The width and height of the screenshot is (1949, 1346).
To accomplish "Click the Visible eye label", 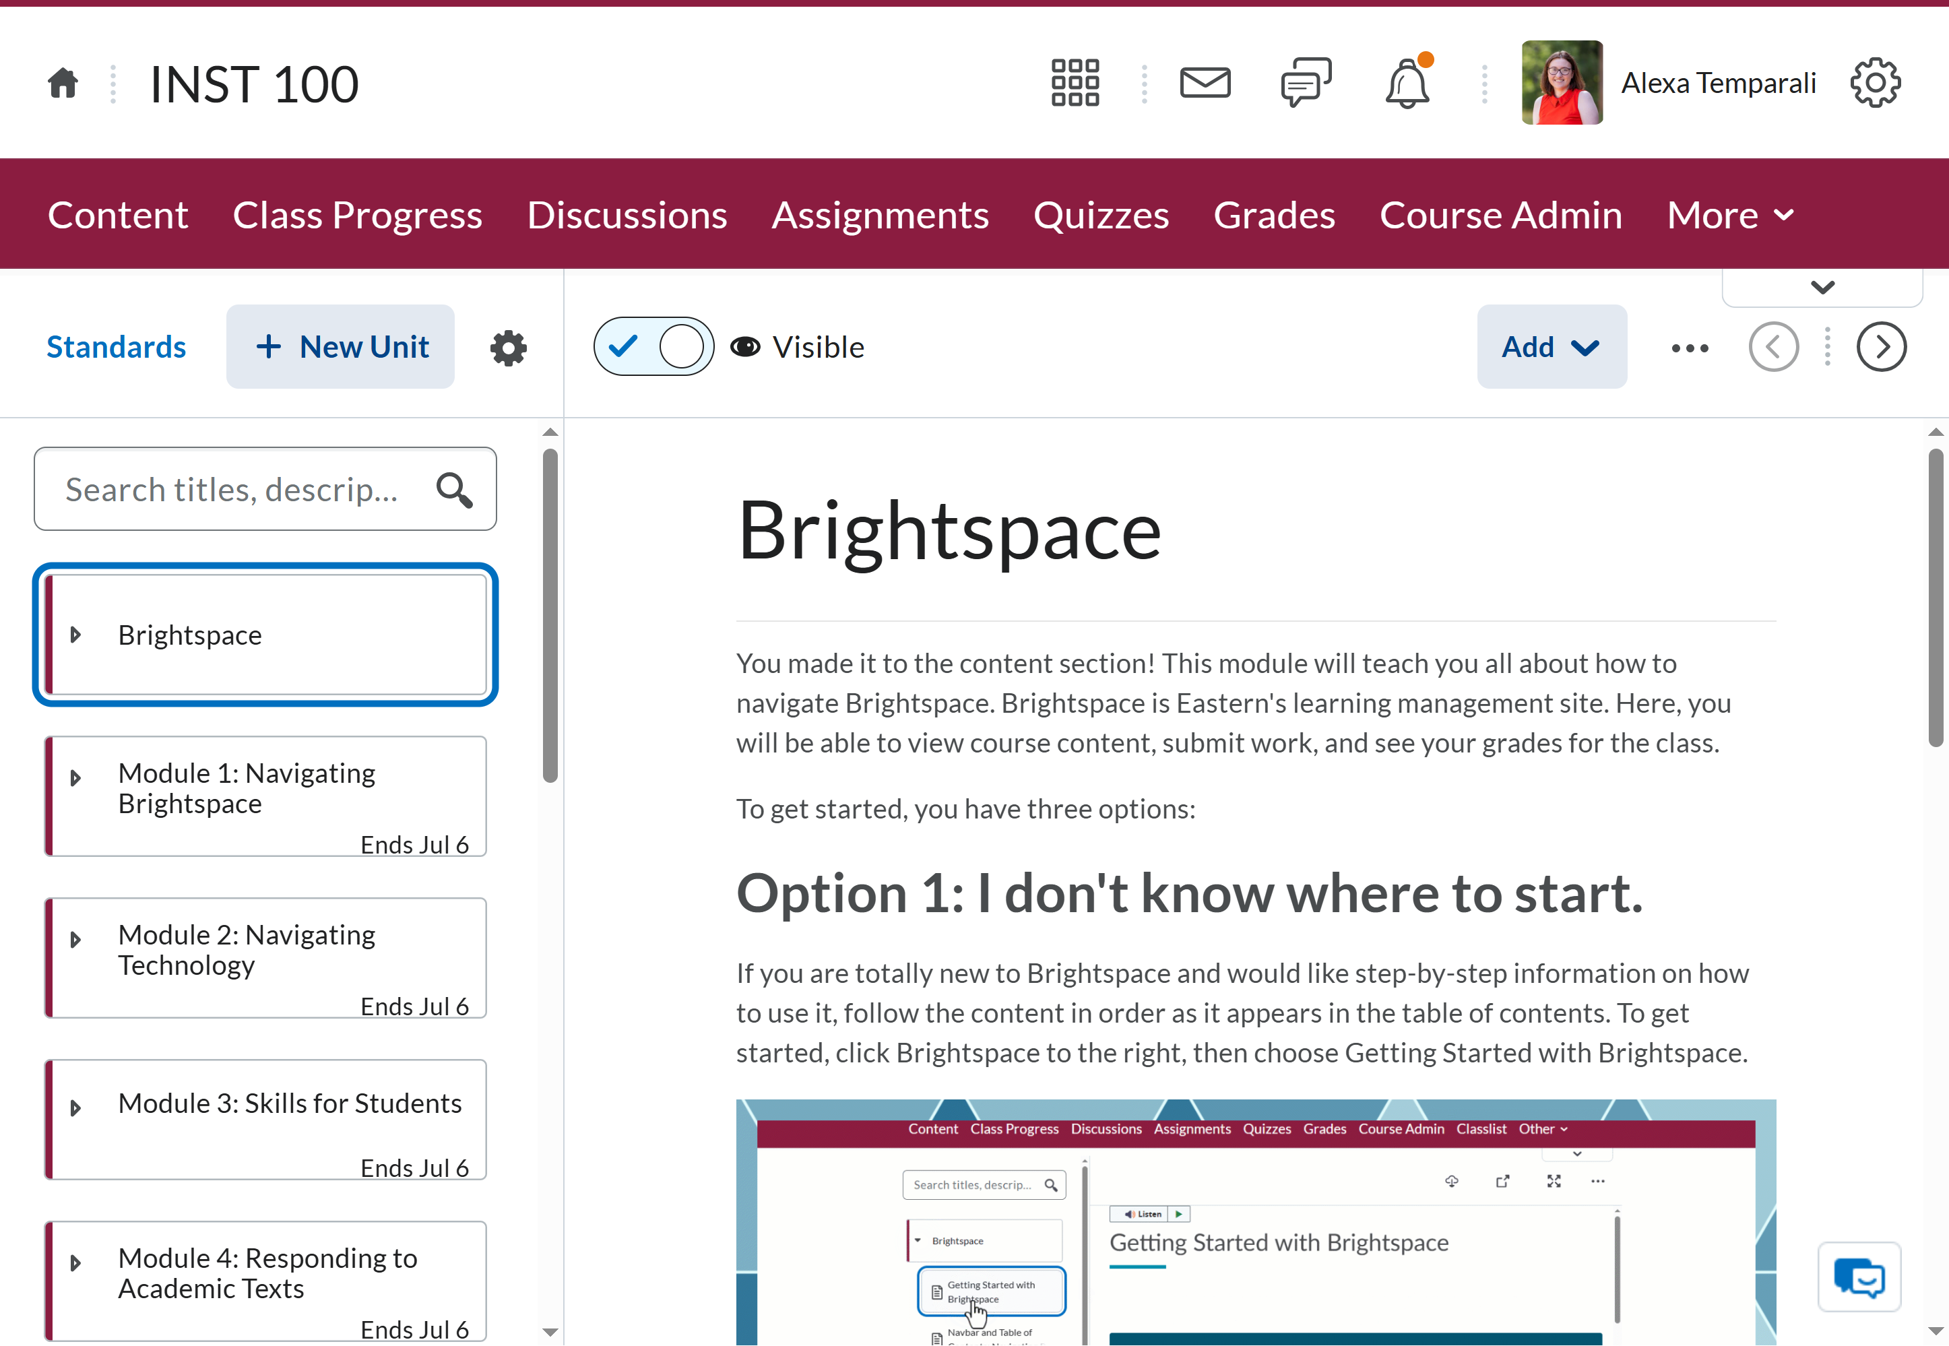I will (x=798, y=348).
